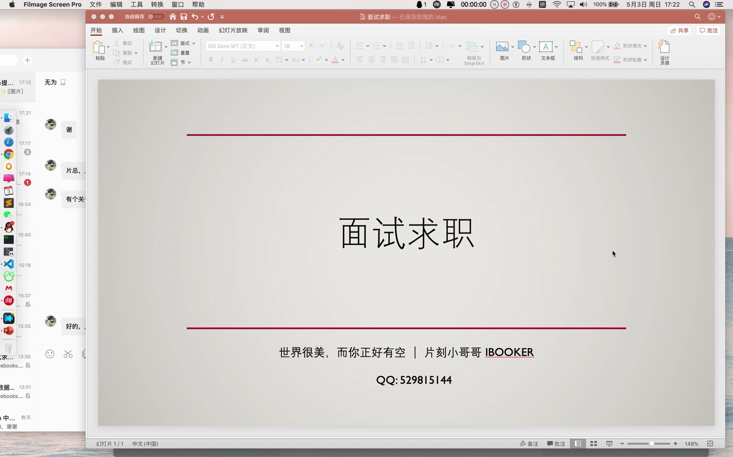
Task: Toggle Bold formatting button
Action: (211, 60)
